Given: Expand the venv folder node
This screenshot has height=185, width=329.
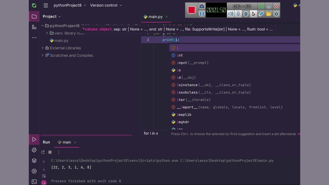Looking at the screenshot, I should tap(47, 33).
